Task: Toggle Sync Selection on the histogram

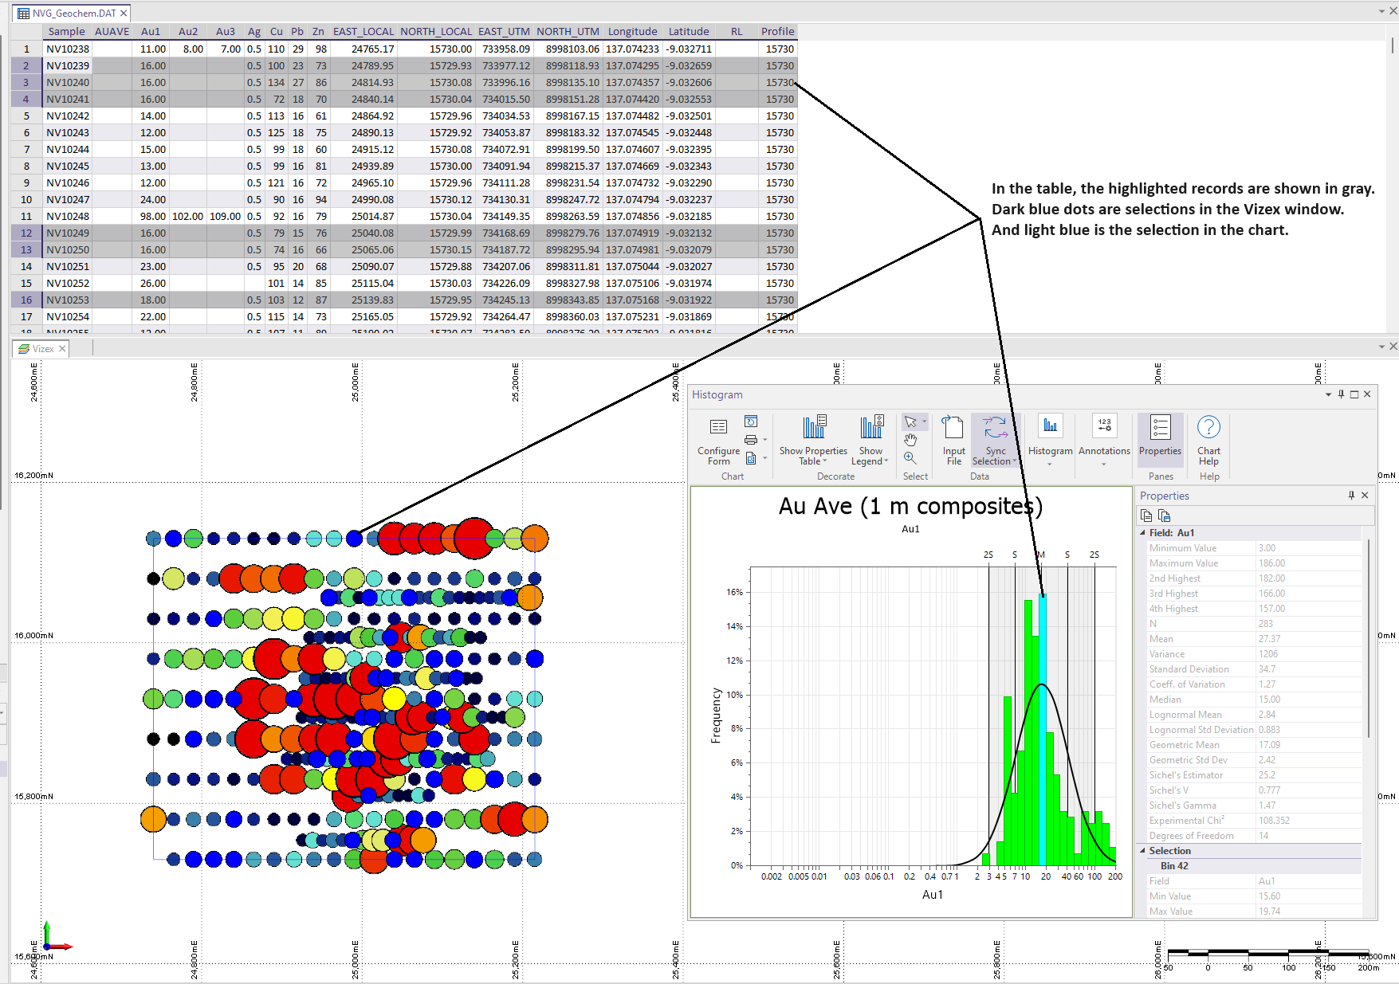Action: click(995, 439)
